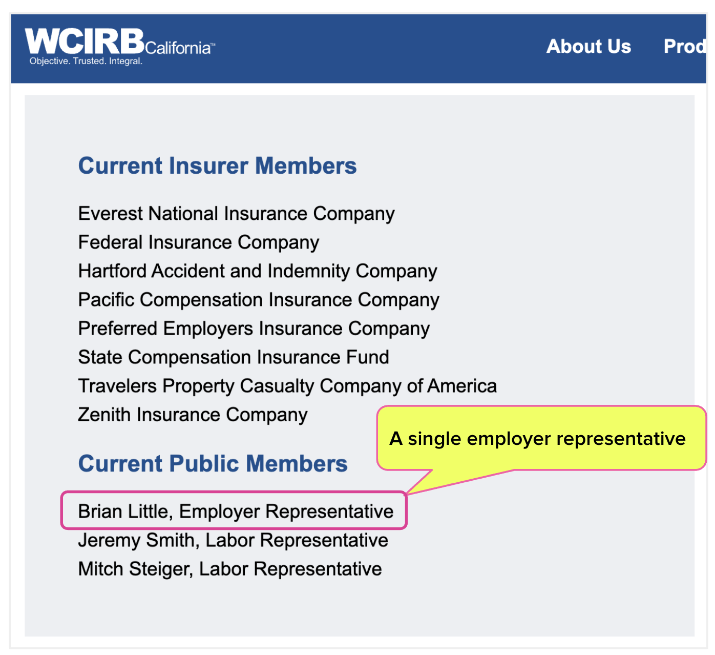Click State Compensation Insurance Fund
715x655 pixels.
(234, 357)
